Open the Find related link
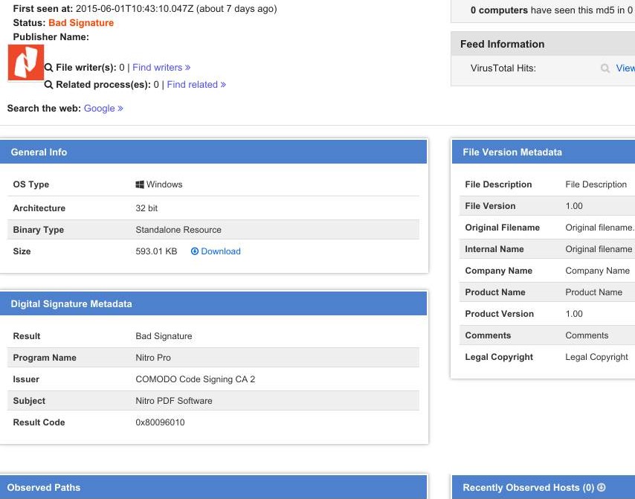This screenshot has width=635, height=499. click(196, 85)
